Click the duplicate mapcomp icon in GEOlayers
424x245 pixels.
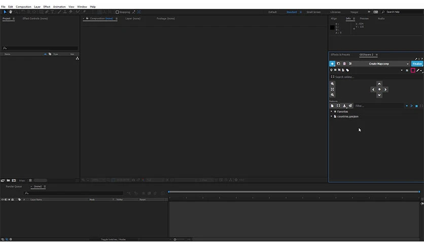[338, 64]
